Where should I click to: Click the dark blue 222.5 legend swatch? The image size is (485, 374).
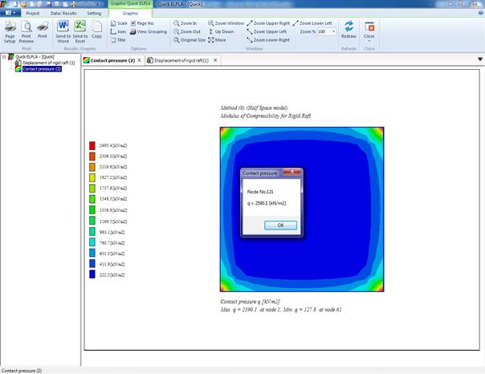(x=92, y=274)
